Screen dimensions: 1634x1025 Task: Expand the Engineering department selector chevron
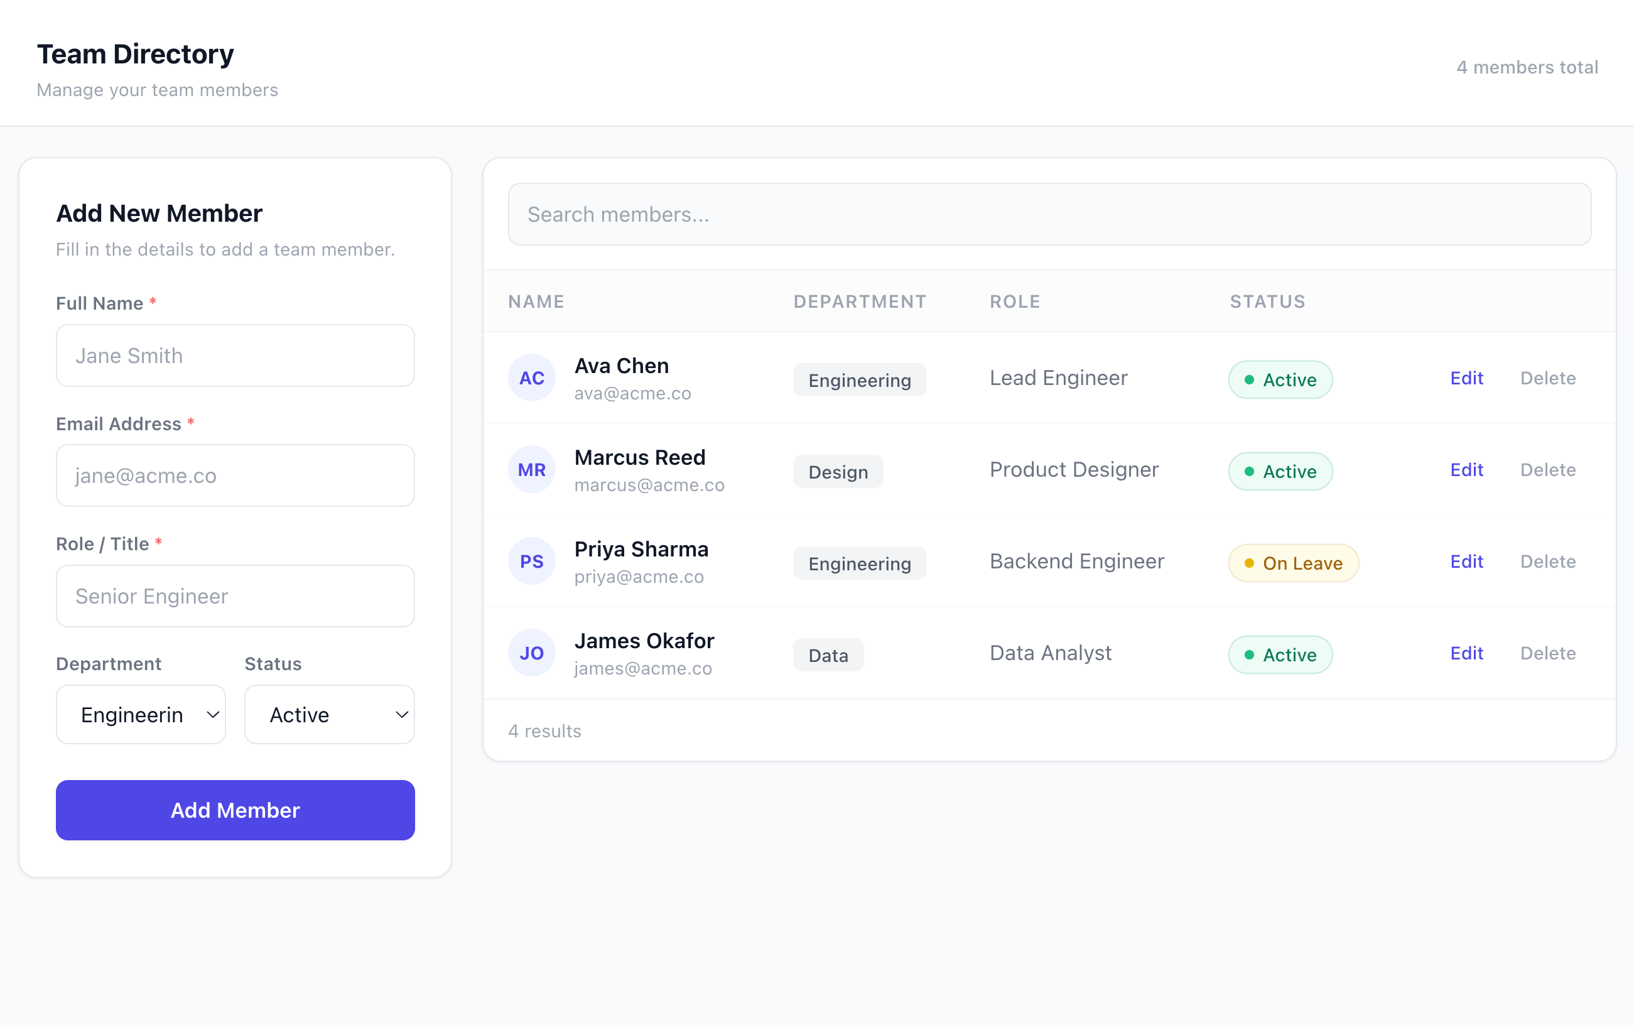click(x=212, y=714)
